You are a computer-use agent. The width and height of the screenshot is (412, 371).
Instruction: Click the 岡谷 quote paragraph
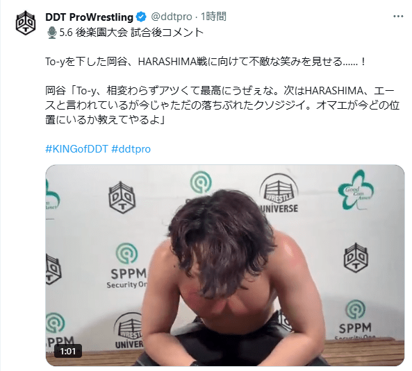point(222,105)
